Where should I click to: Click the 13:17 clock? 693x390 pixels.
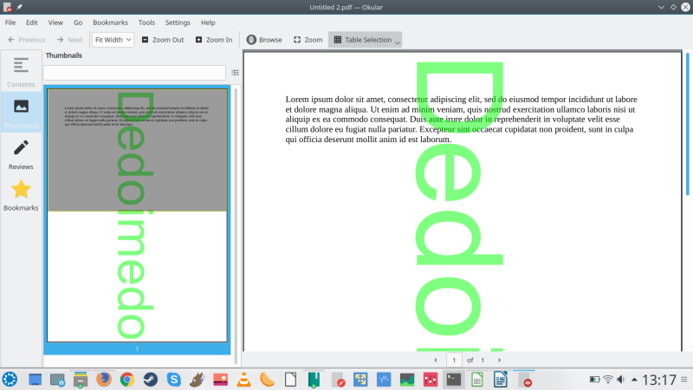(x=659, y=380)
